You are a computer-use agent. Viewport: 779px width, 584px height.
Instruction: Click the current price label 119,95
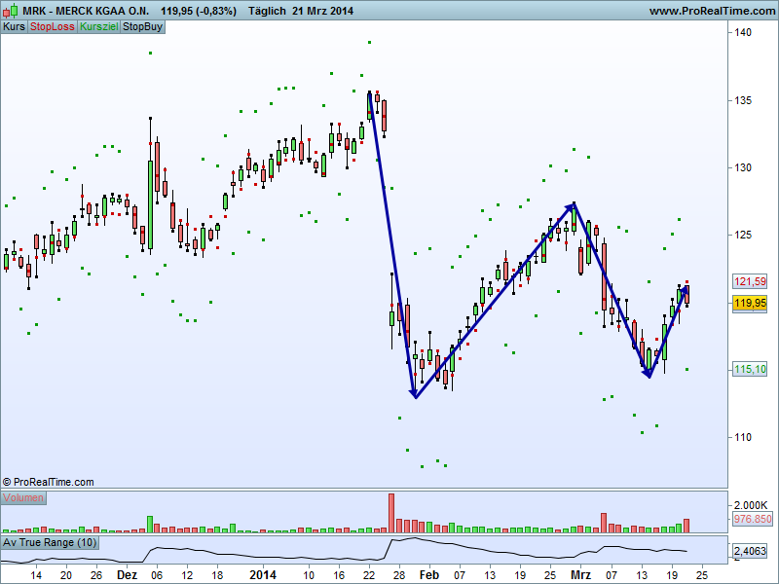point(750,303)
